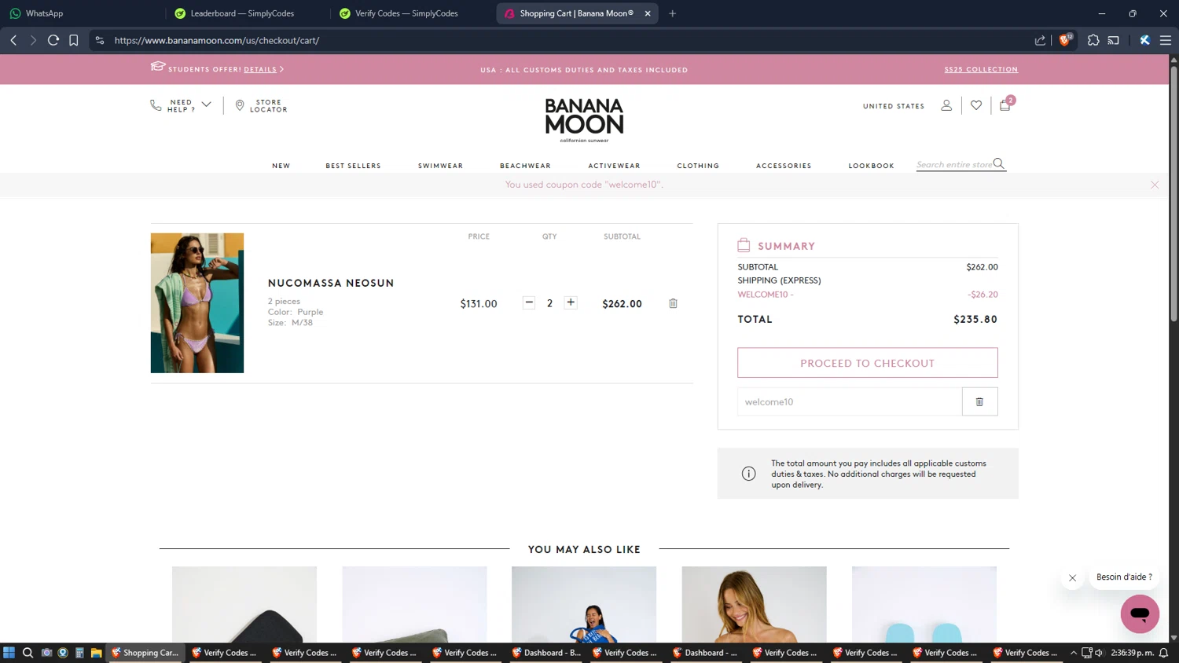The height and width of the screenshot is (663, 1179).
Task: Close the Shopping Cart tab
Action: (648, 13)
